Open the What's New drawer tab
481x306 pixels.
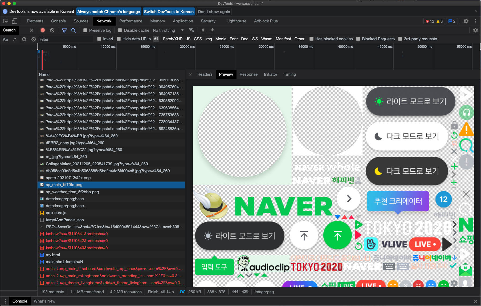(x=44, y=301)
